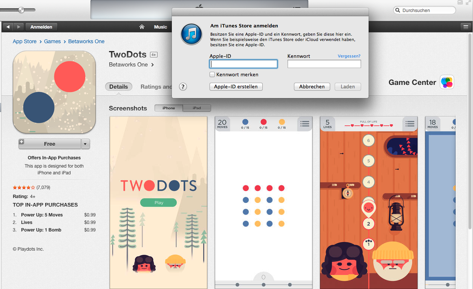Click the star rating of the app
The height and width of the screenshot is (289, 473).
click(x=24, y=188)
